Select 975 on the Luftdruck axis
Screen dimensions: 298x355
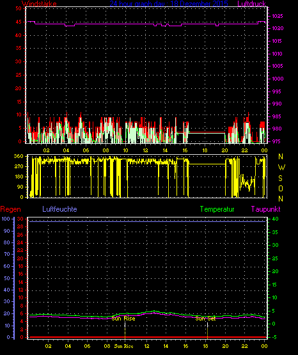point(276,141)
